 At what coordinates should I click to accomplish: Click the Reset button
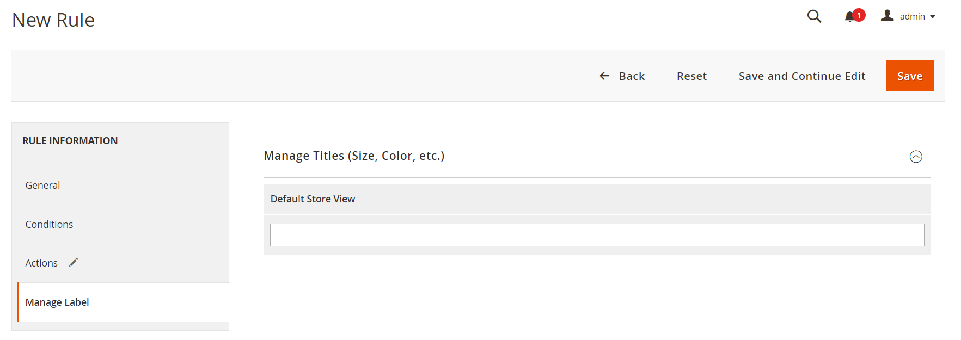pos(691,76)
